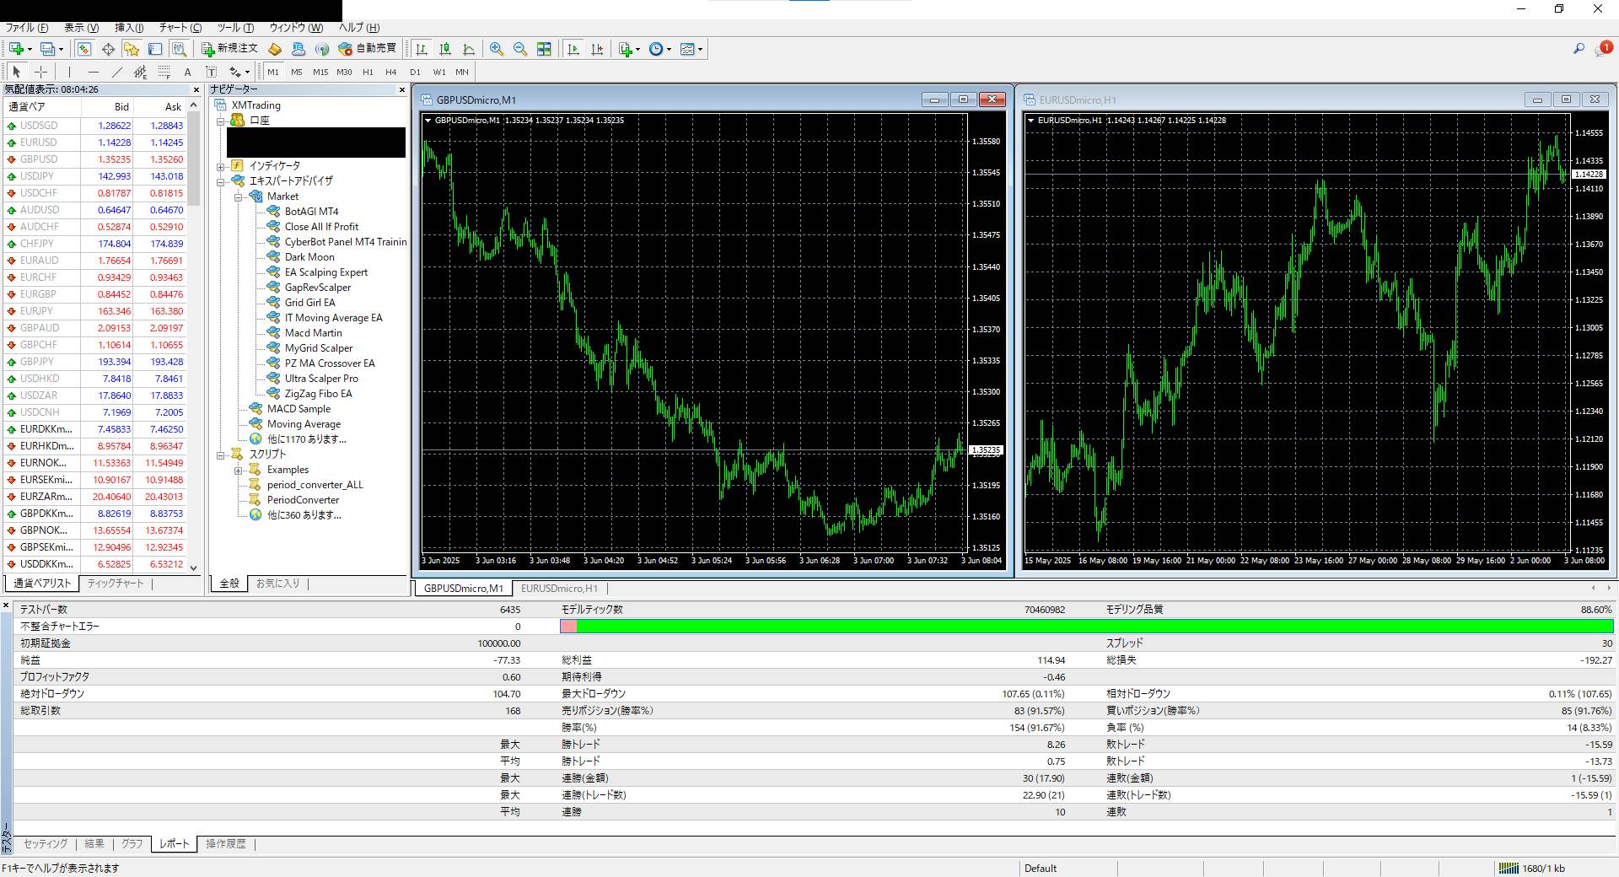Switch to the ティックチャート tab

coord(116,584)
